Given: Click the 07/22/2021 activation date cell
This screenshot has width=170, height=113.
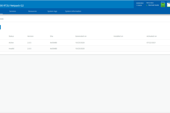Looking at the screenshot, I should coord(151,43).
